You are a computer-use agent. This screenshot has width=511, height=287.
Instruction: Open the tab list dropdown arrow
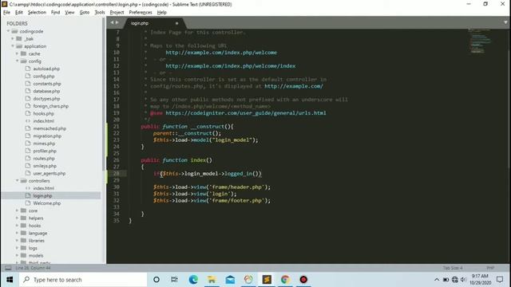[505, 22]
